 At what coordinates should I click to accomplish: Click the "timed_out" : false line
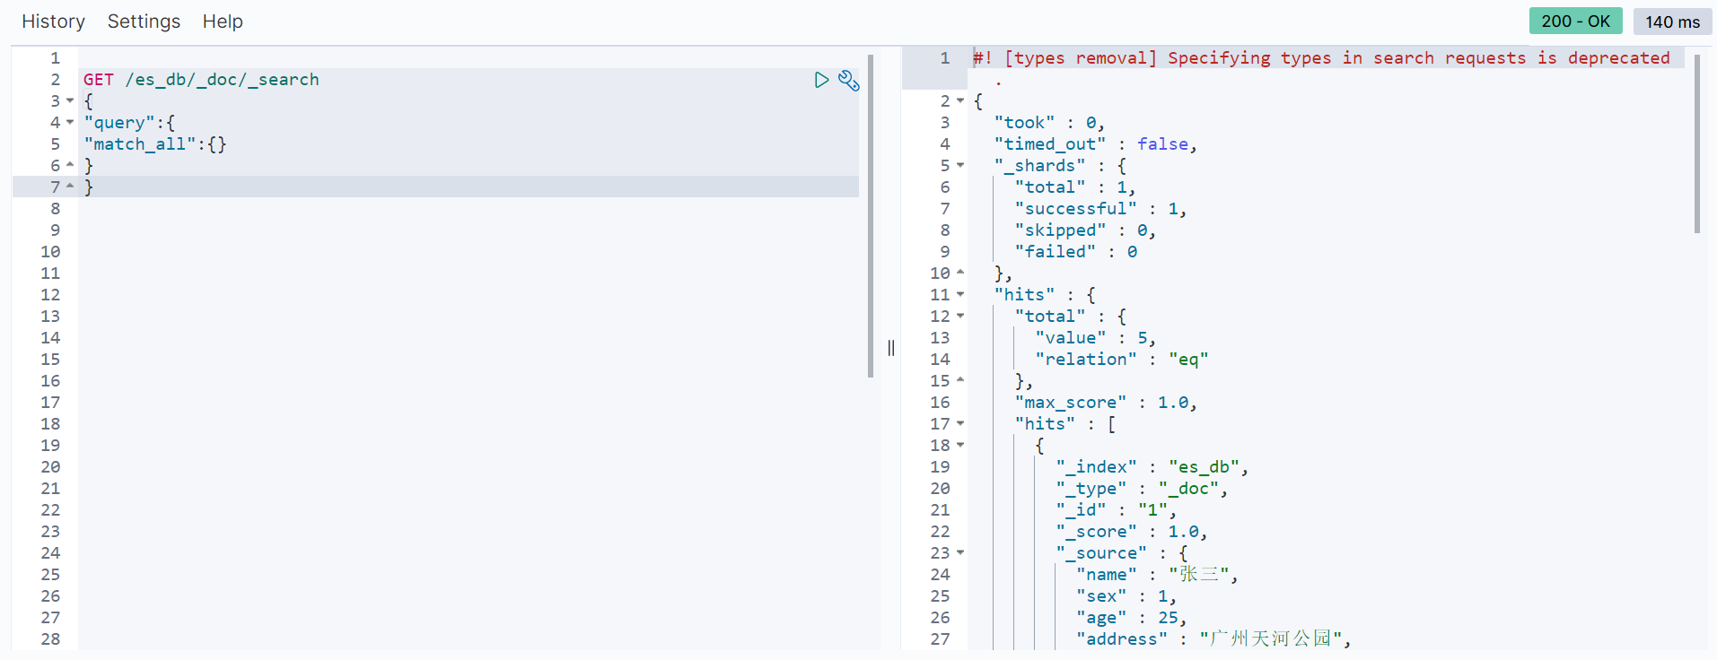click(x=1095, y=144)
